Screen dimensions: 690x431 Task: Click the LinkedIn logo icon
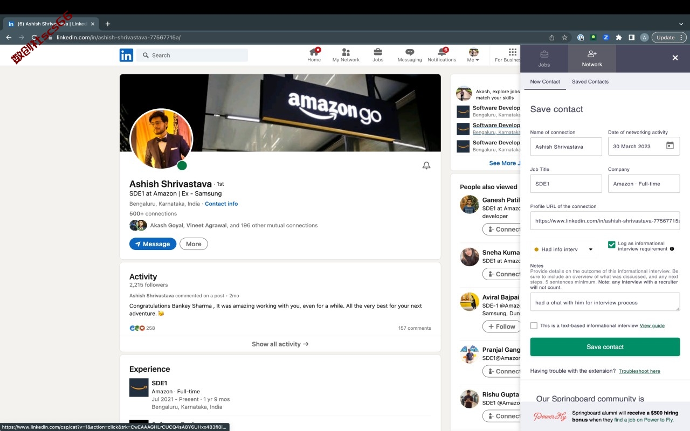tap(126, 55)
